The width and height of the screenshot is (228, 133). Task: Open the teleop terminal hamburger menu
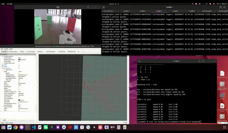click(203, 61)
